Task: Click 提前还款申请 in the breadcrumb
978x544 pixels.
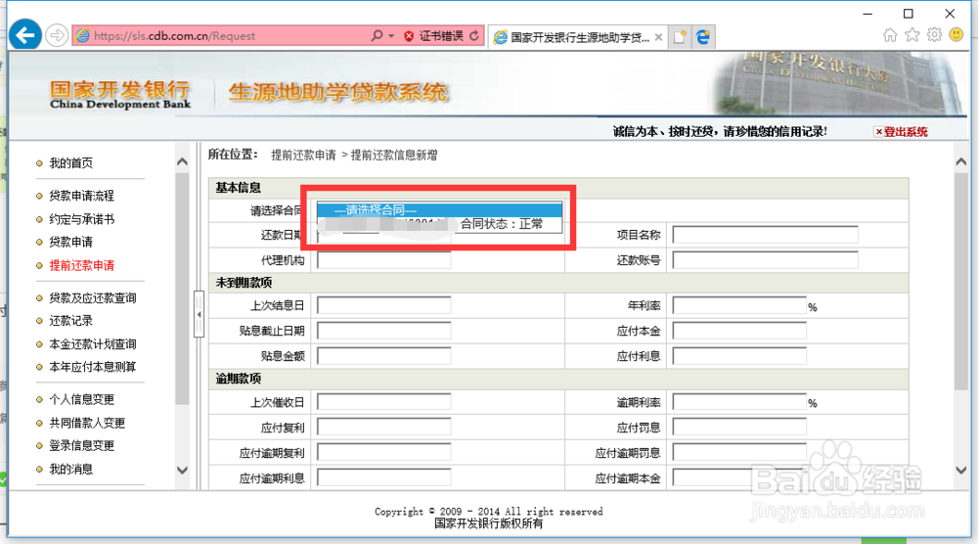Action: (x=303, y=155)
